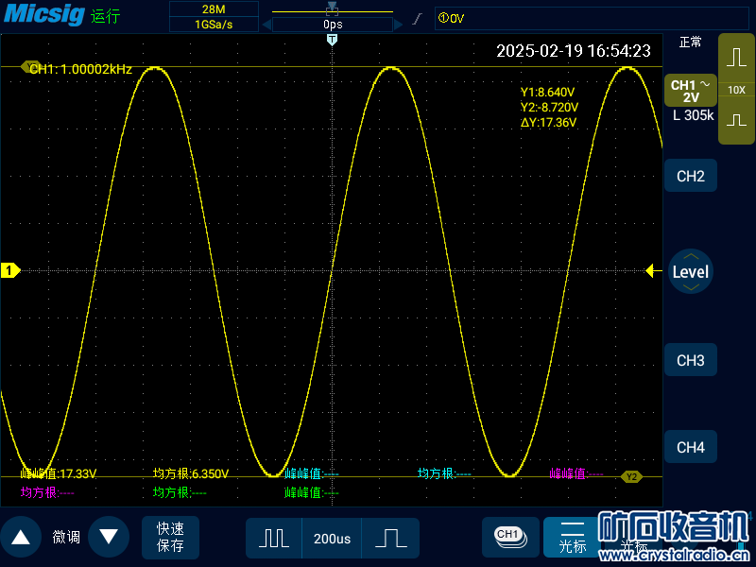
Task: Select the CH1 ground level marker
Action: (9, 270)
